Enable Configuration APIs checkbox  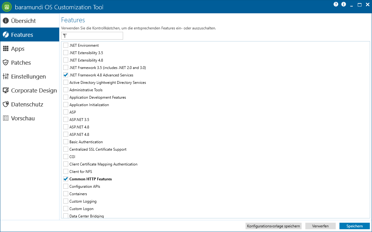pyautogui.click(x=66, y=186)
